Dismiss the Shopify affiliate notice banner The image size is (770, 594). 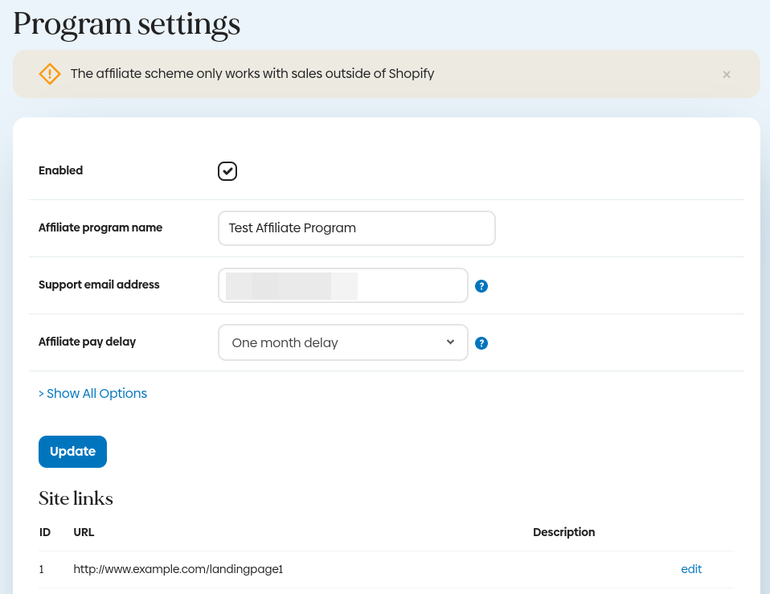[727, 75]
